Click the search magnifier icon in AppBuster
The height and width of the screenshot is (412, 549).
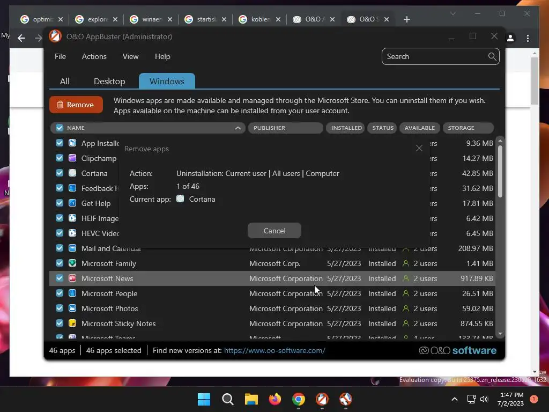[492, 56]
